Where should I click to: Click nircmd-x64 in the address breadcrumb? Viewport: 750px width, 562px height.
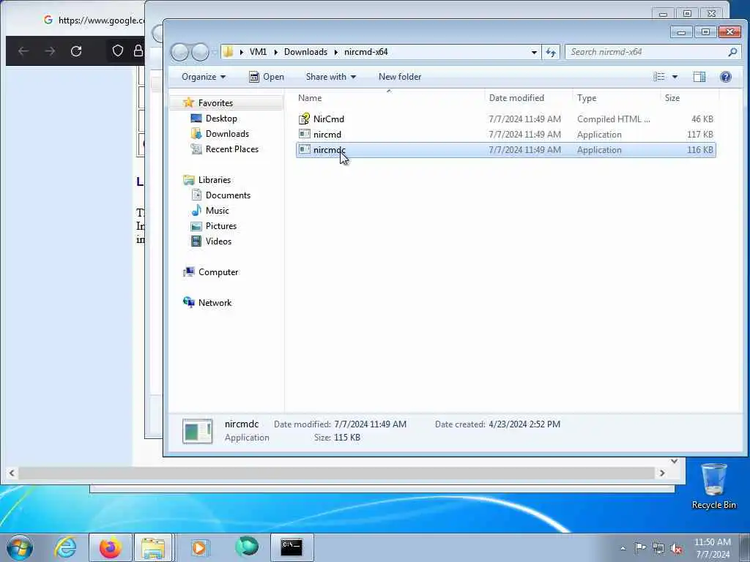[366, 52]
